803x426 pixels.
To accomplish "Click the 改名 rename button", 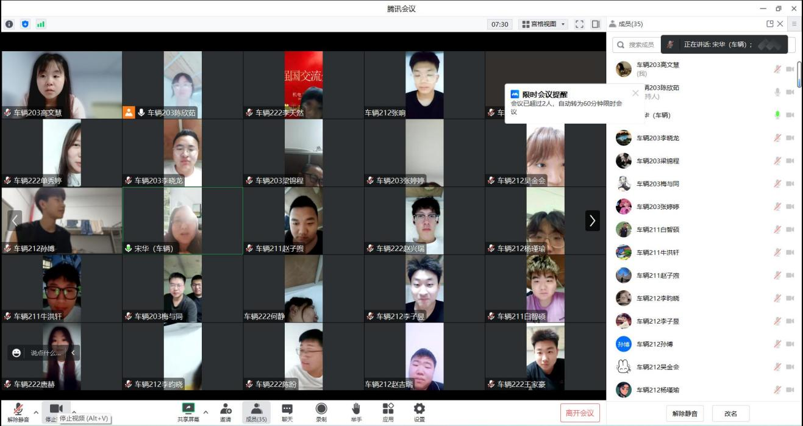I will (x=730, y=414).
